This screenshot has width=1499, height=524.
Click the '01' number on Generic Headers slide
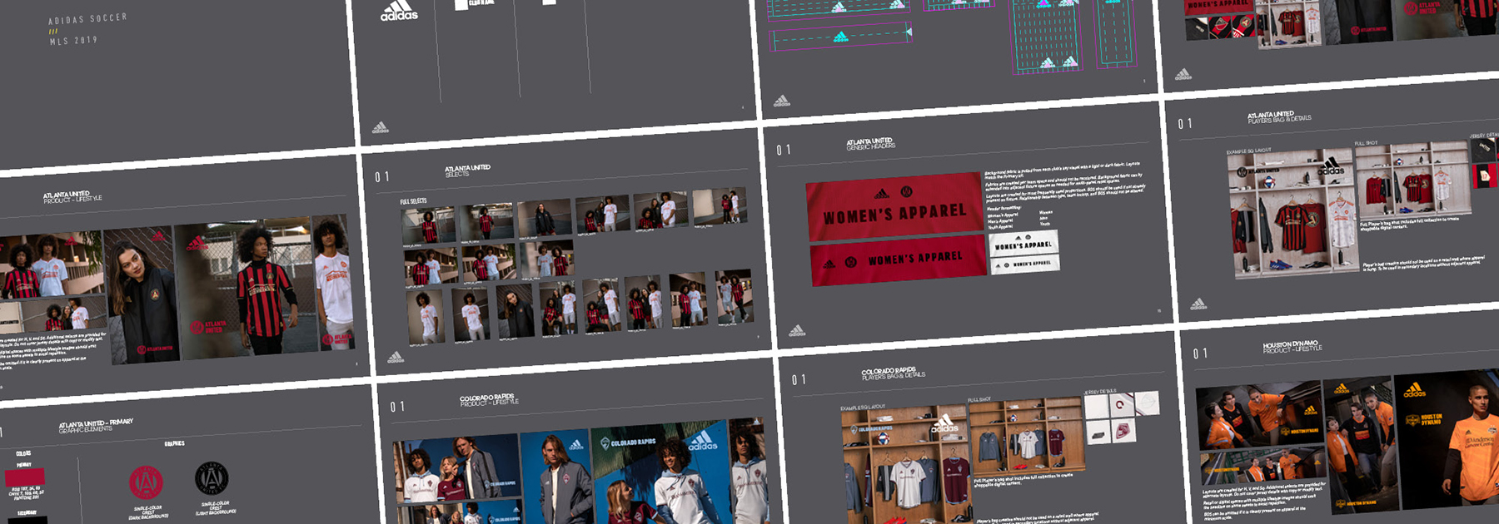coord(784,151)
